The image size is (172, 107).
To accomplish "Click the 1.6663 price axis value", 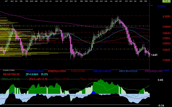I will coord(167,43).
